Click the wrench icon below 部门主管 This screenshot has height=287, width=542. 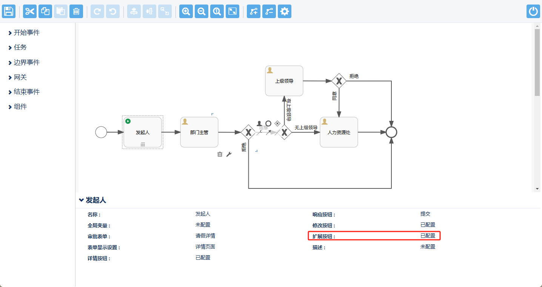coord(229,154)
